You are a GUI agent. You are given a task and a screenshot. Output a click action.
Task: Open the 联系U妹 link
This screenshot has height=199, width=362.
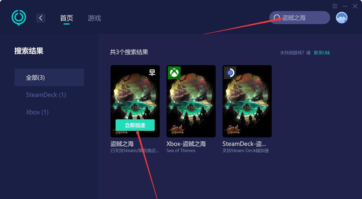(322, 53)
